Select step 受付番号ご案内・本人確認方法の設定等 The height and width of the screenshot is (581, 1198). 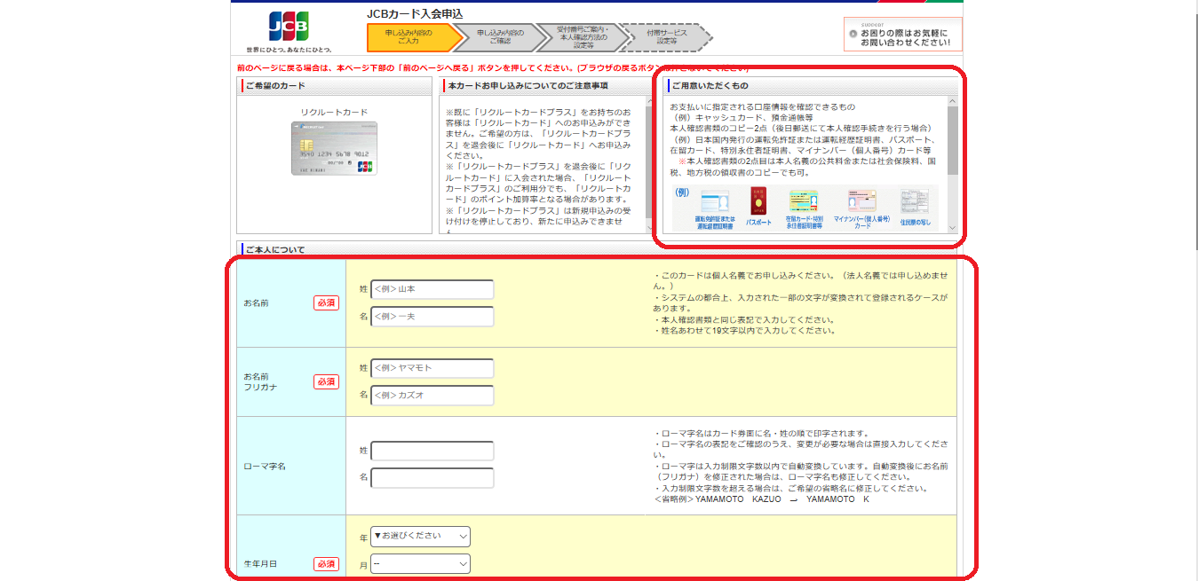pyautogui.click(x=583, y=38)
